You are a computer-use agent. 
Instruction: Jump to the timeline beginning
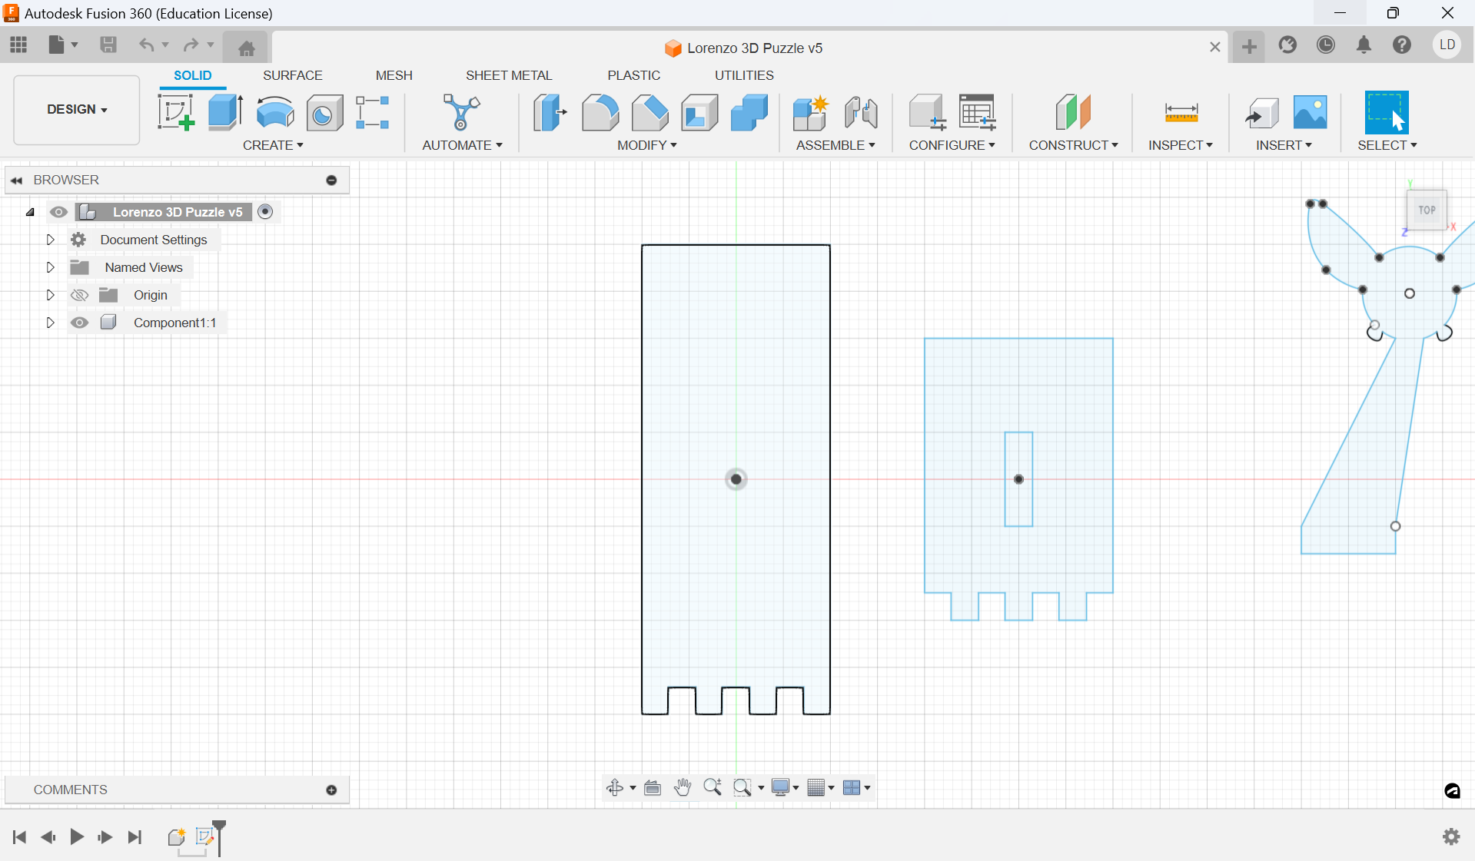click(x=20, y=837)
